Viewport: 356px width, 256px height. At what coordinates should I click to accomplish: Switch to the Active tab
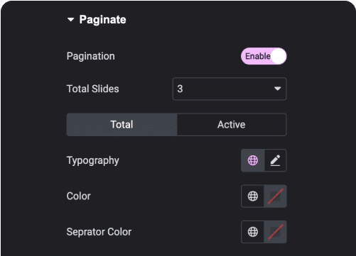tap(232, 125)
